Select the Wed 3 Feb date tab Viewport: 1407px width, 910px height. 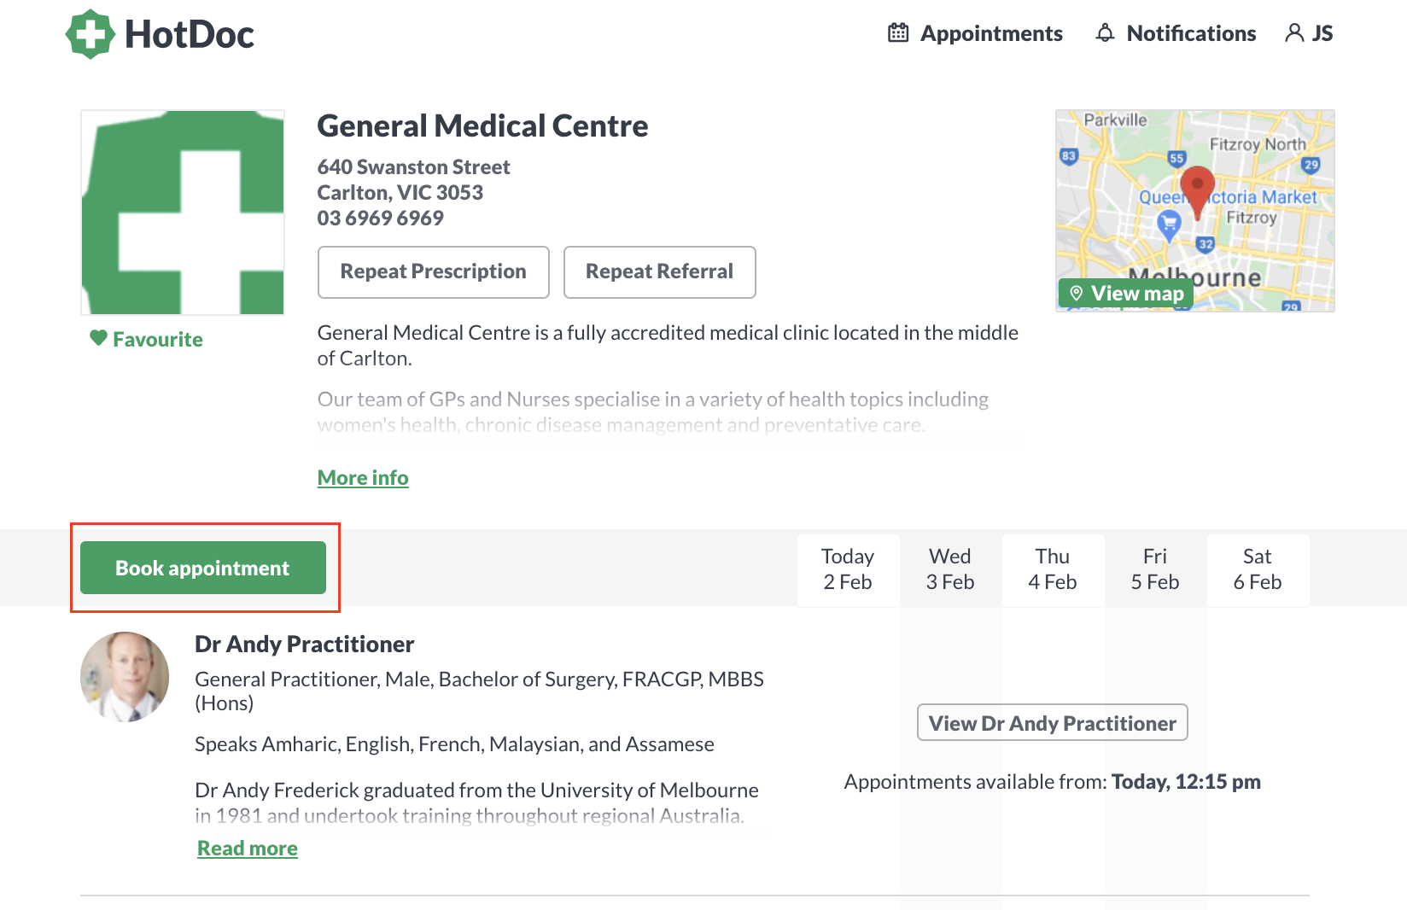pyautogui.click(x=950, y=569)
